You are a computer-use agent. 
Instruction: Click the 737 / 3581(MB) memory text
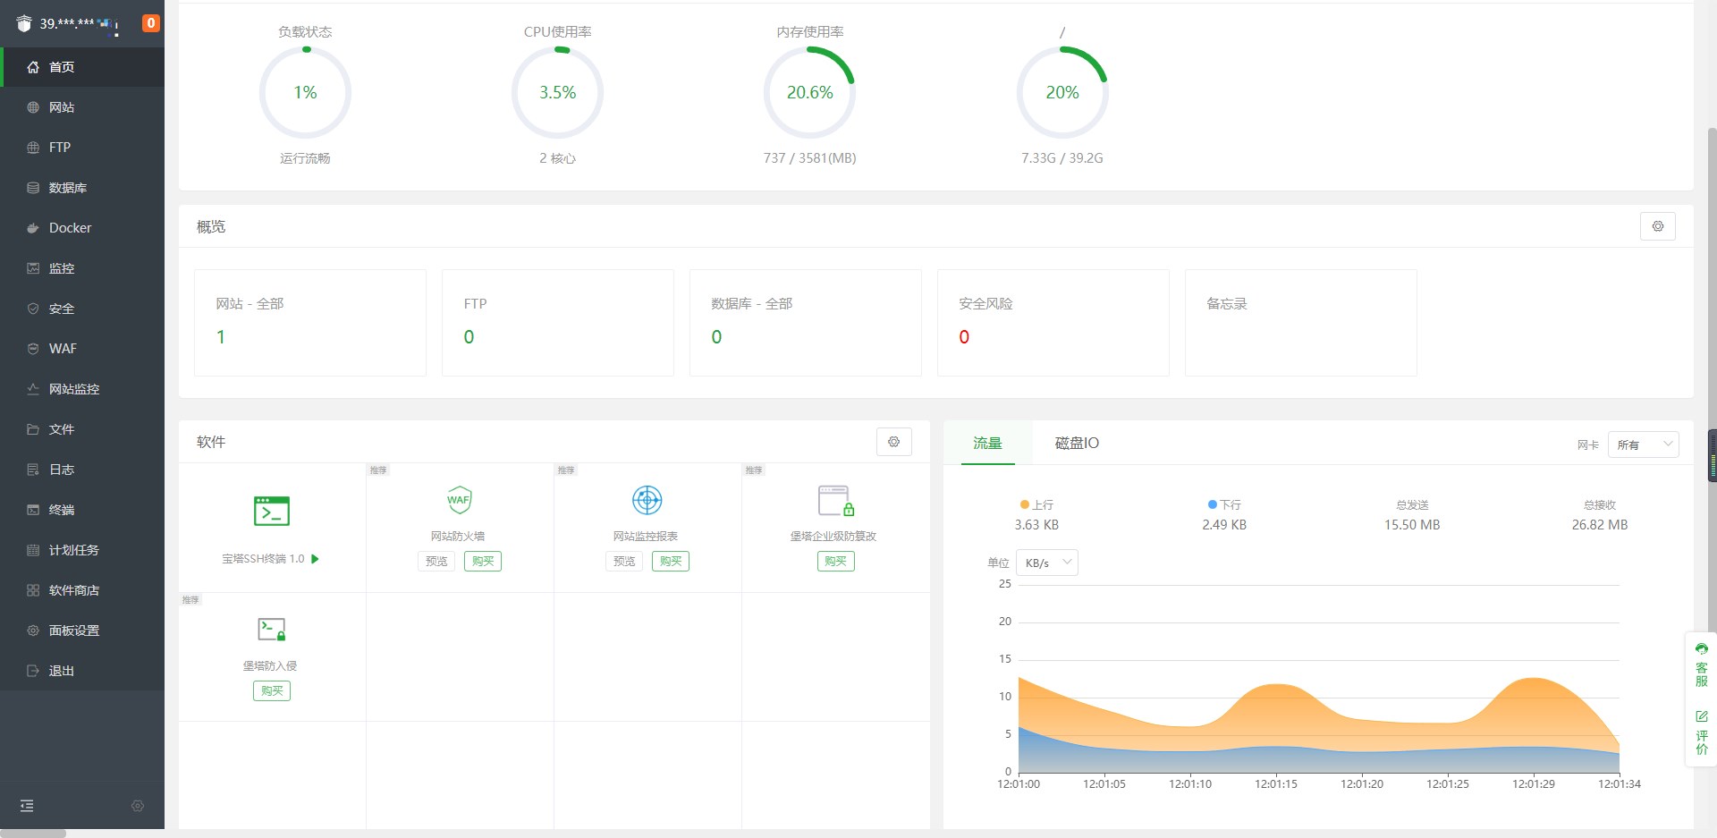click(x=809, y=158)
